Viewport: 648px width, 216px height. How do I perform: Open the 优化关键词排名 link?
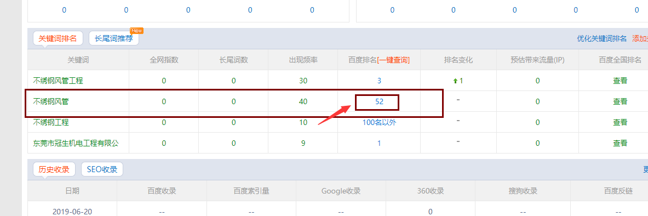tap(601, 38)
